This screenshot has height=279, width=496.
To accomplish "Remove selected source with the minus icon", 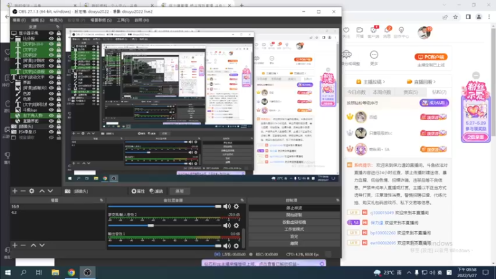I will pyautogui.click(x=23, y=191).
